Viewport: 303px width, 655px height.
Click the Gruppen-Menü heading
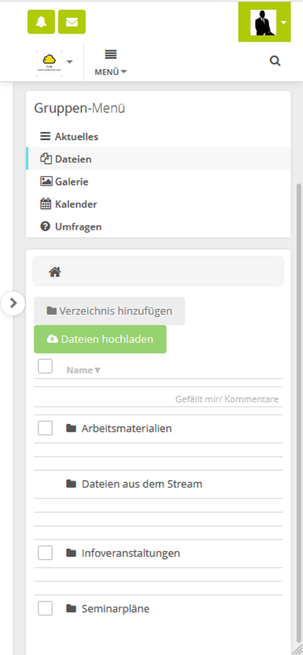tap(79, 108)
